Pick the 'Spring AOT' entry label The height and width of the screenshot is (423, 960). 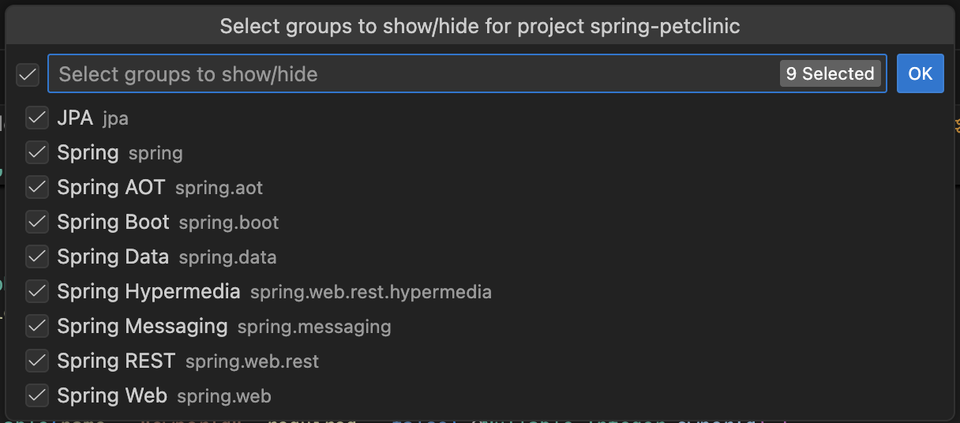111,187
